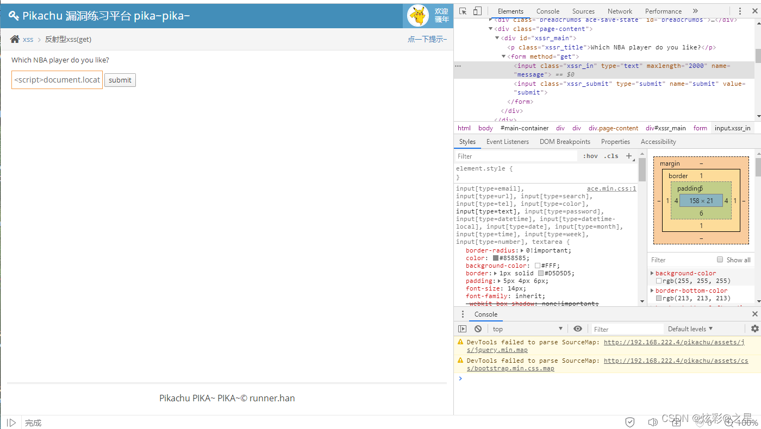
Task: Open the DOM Breakpoints tab
Action: (x=565, y=141)
